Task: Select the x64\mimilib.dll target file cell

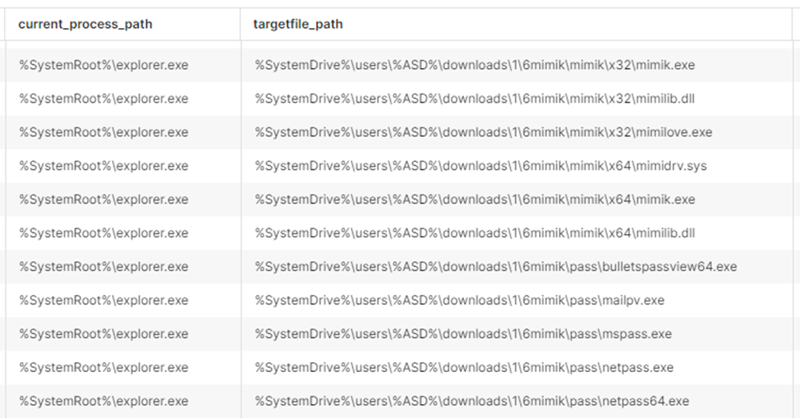Action: coord(475,233)
